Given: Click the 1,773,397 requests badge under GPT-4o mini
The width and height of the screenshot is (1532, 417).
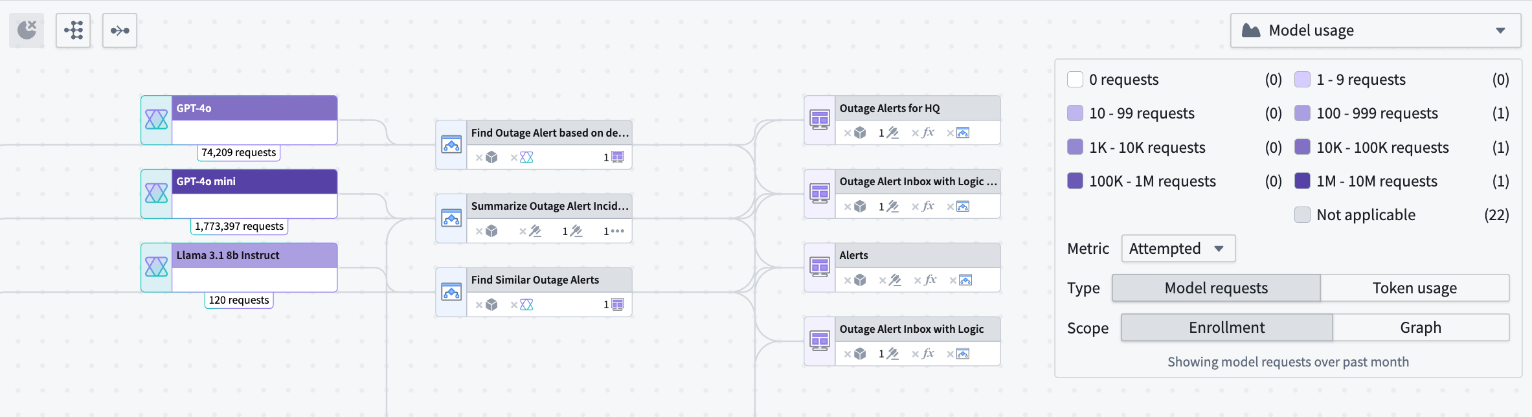Looking at the screenshot, I should (238, 226).
